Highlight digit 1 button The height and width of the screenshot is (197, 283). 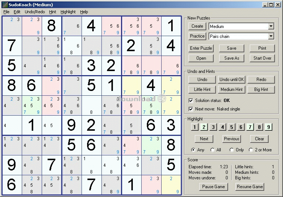[195, 127]
